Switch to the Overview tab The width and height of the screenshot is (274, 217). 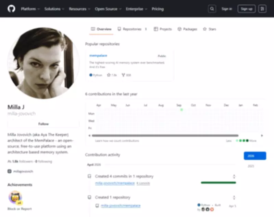coord(101,29)
